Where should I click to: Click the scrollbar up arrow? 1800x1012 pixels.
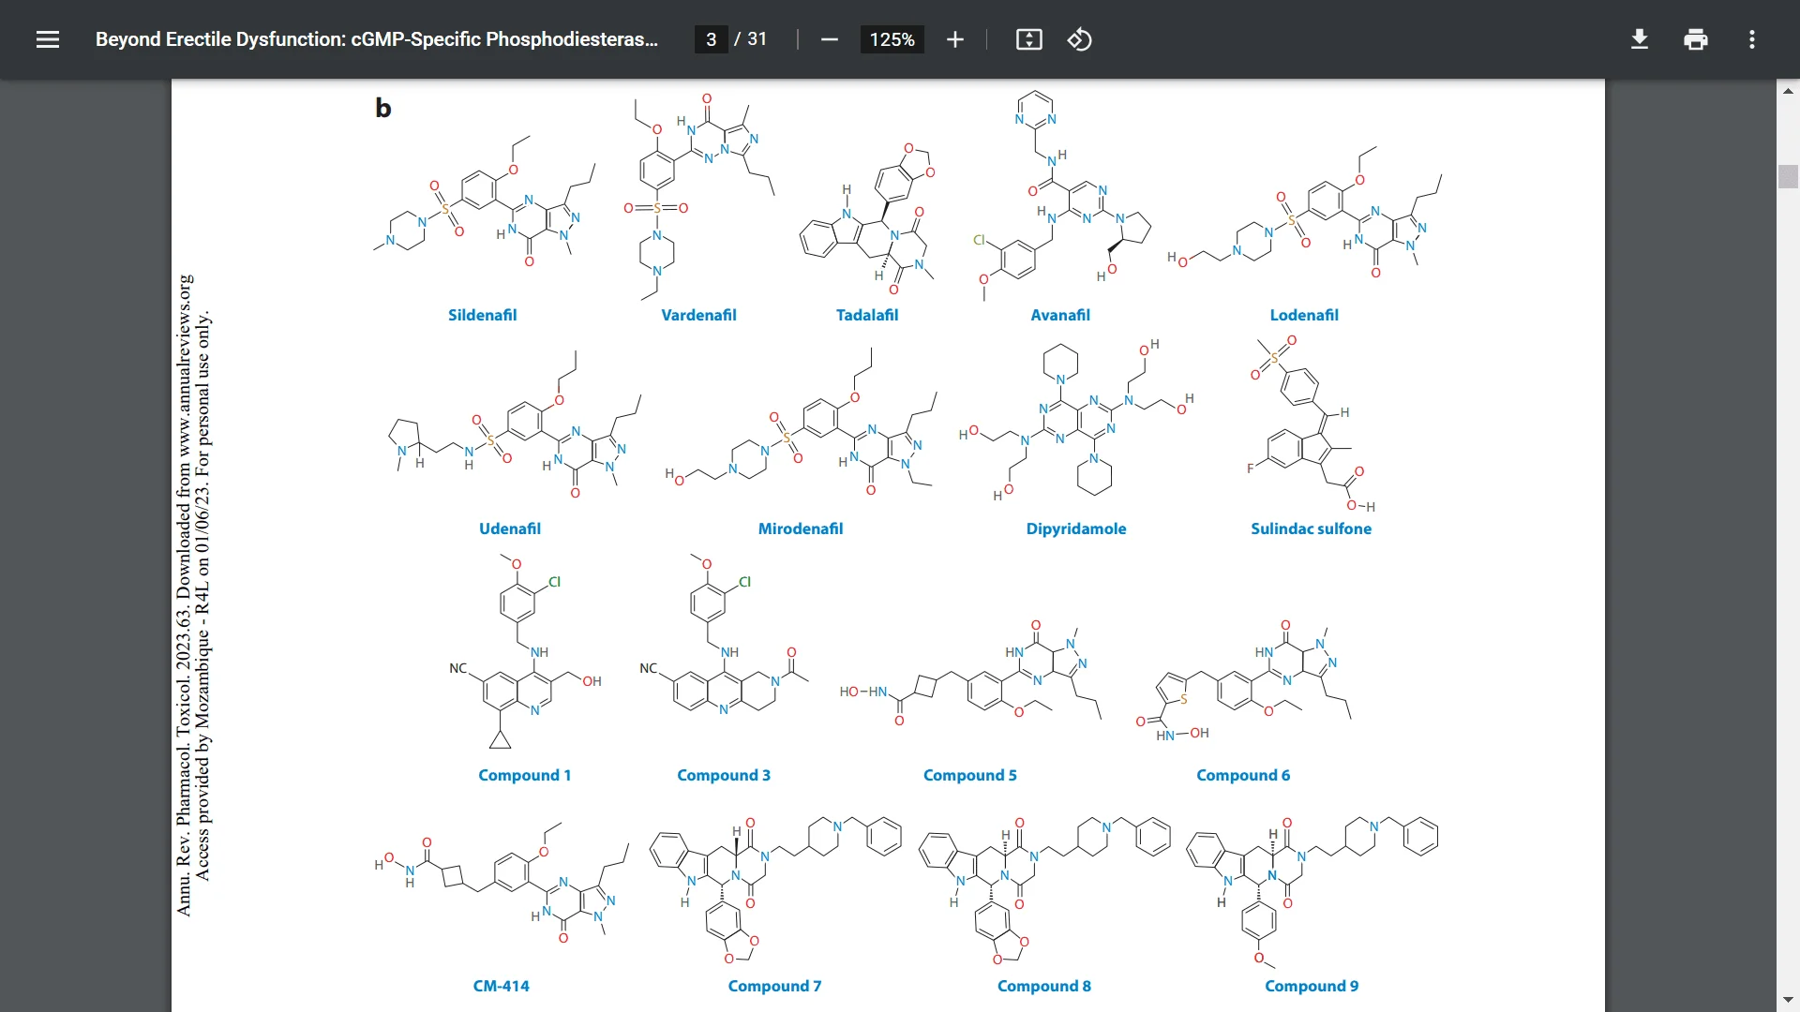point(1788,91)
